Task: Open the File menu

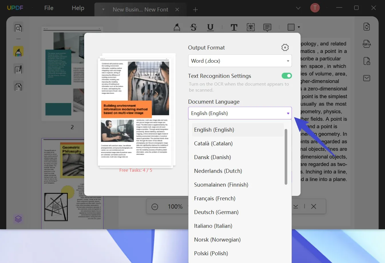Action: [x=49, y=8]
